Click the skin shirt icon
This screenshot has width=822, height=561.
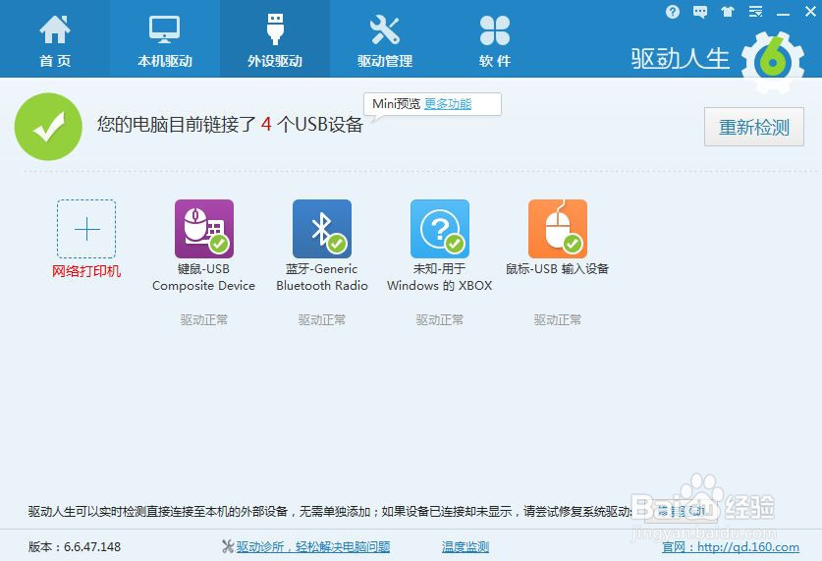pyautogui.click(x=728, y=12)
